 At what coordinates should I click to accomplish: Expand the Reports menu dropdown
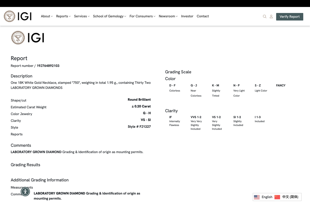pyautogui.click(x=63, y=16)
